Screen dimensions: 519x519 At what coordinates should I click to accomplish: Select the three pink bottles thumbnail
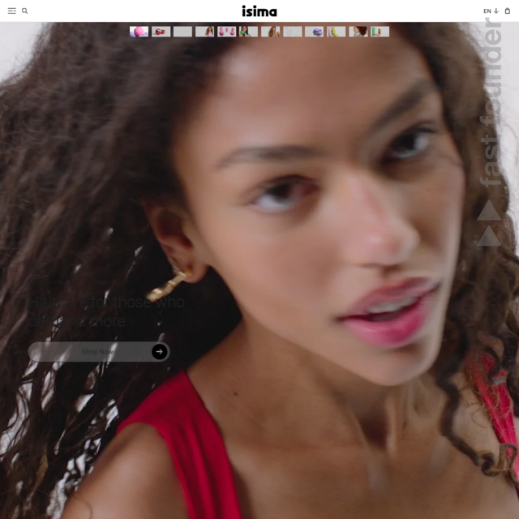227,32
